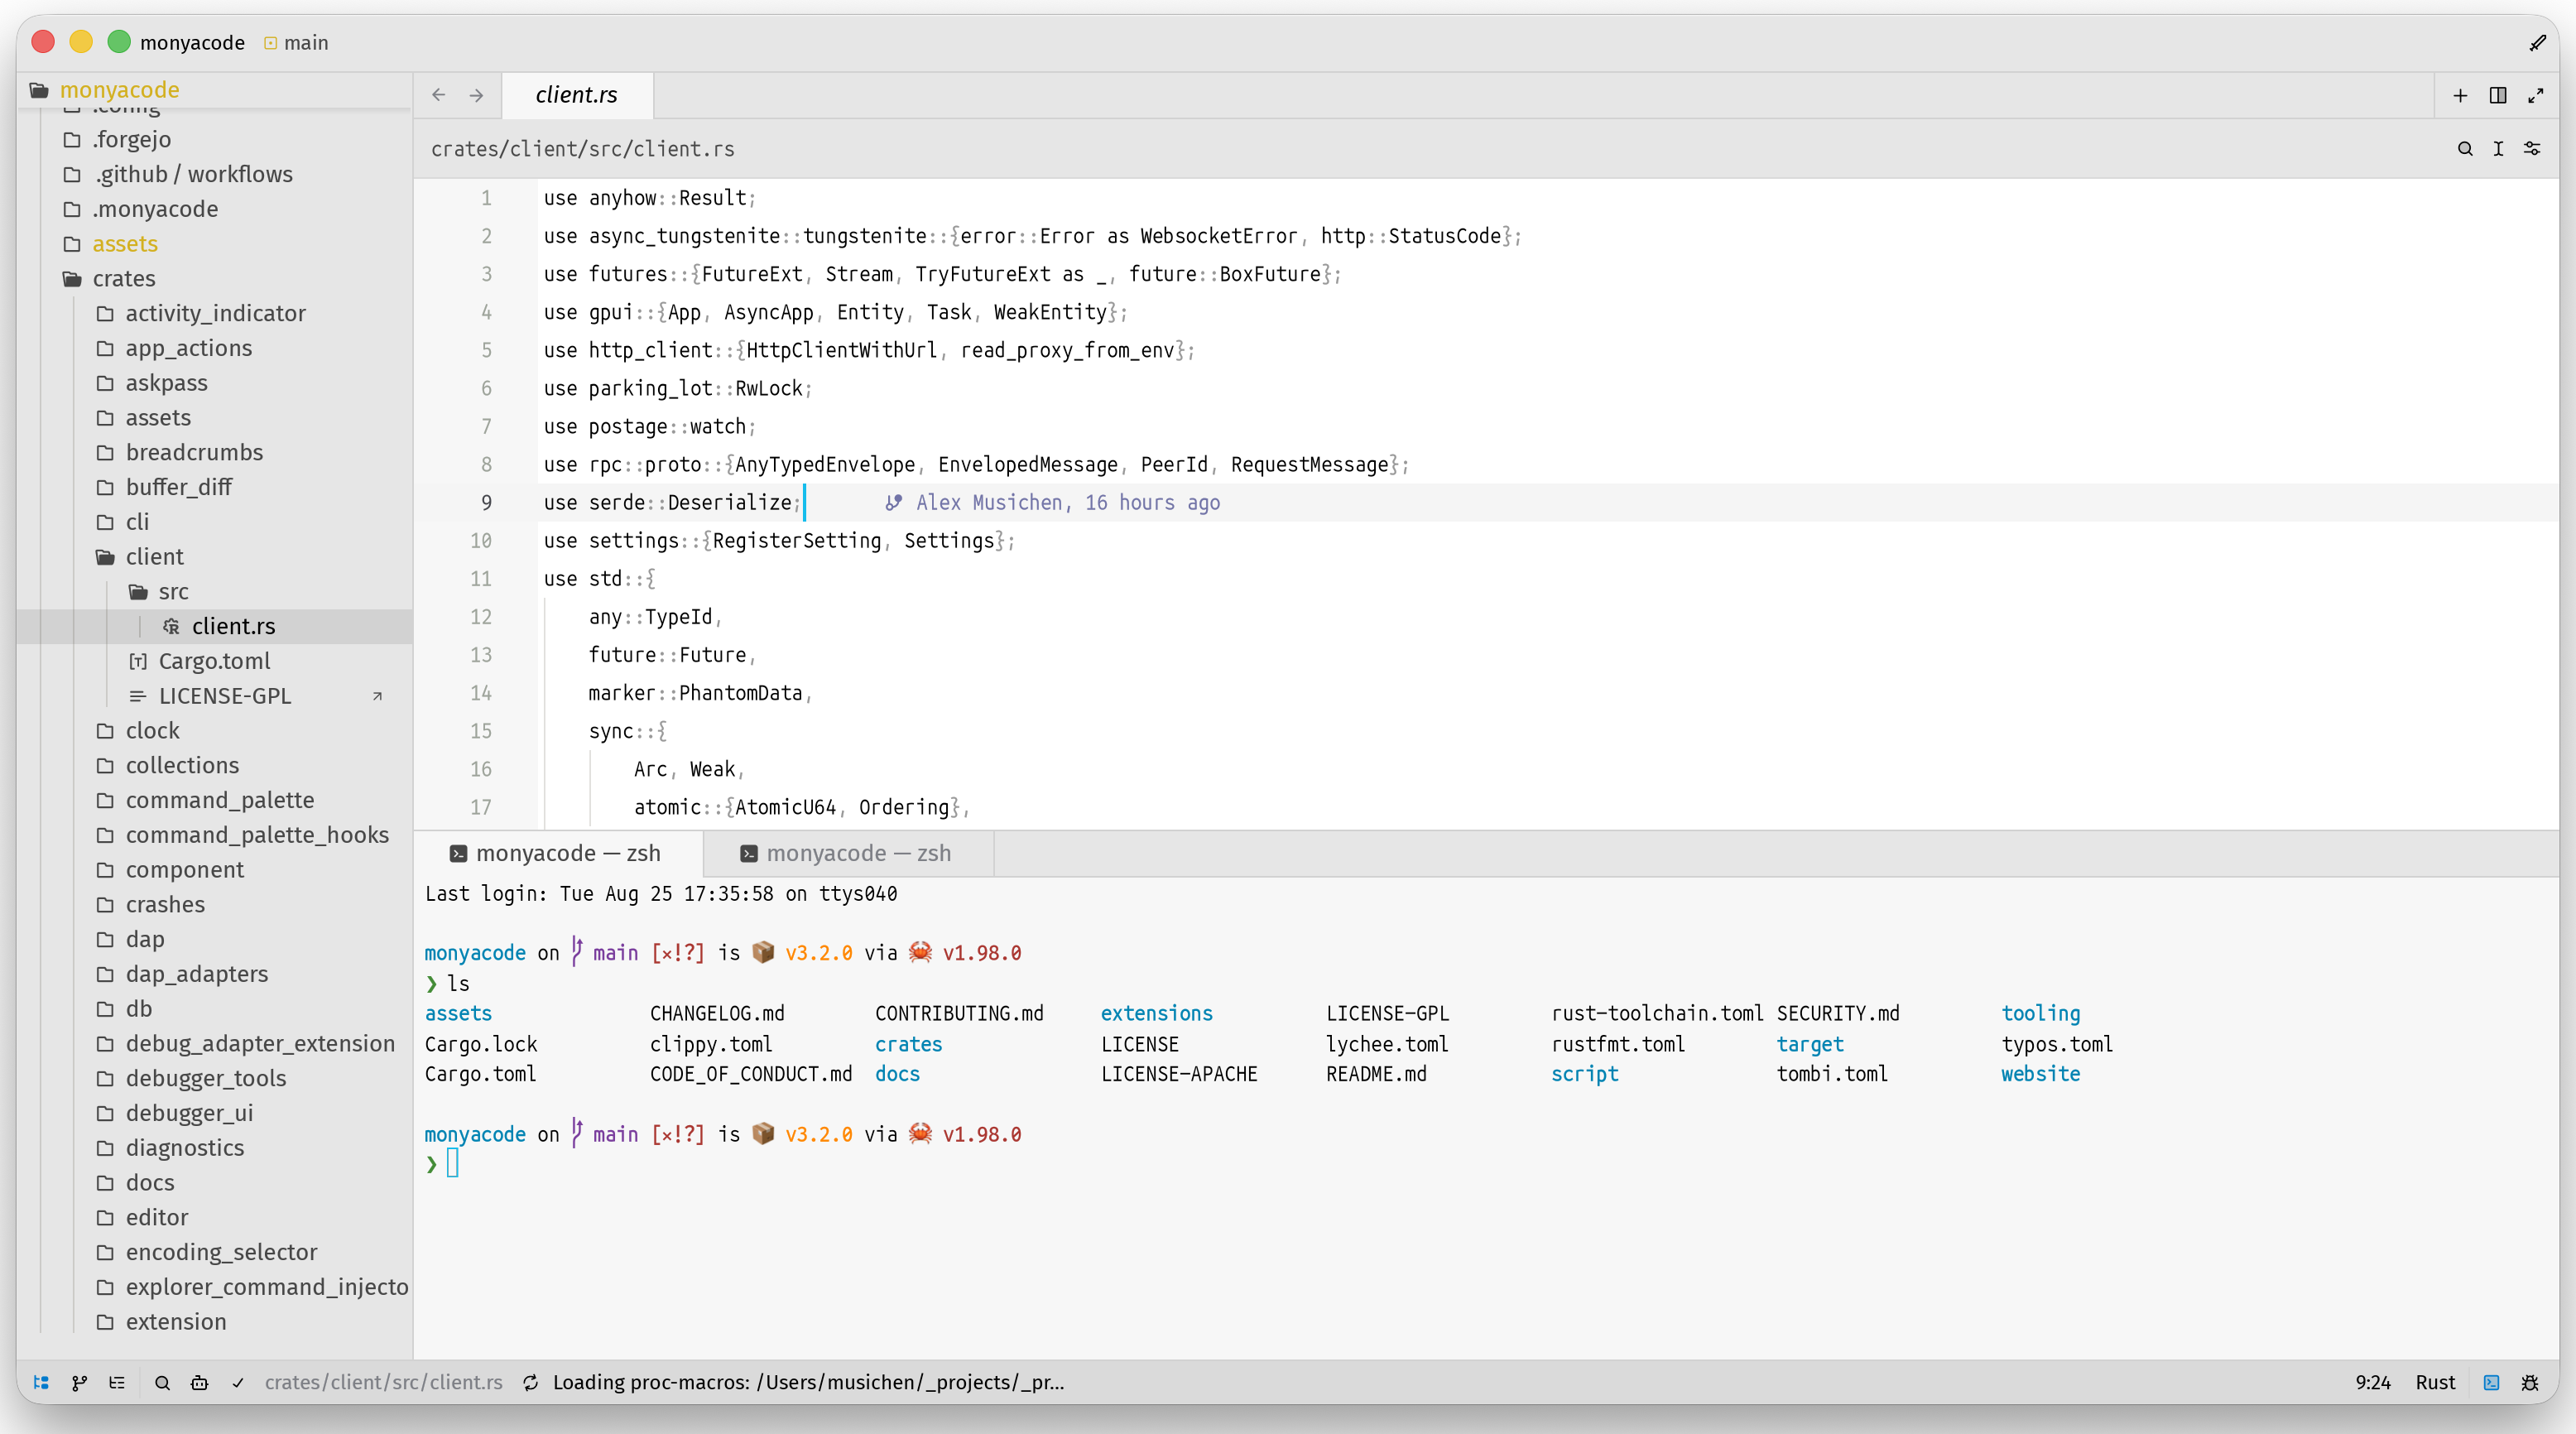Click the pencil icon in the title bar
This screenshot has width=2576, height=1434.
(2538, 42)
